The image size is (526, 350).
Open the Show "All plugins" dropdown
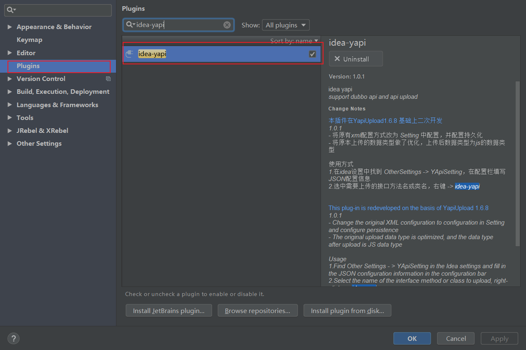(286, 25)
